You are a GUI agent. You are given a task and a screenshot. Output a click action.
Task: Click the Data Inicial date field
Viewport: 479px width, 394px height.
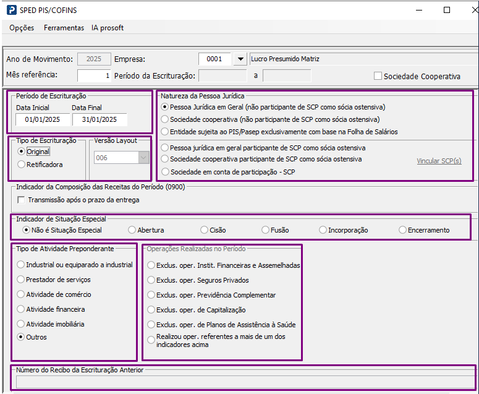click(x=42, y=119)
